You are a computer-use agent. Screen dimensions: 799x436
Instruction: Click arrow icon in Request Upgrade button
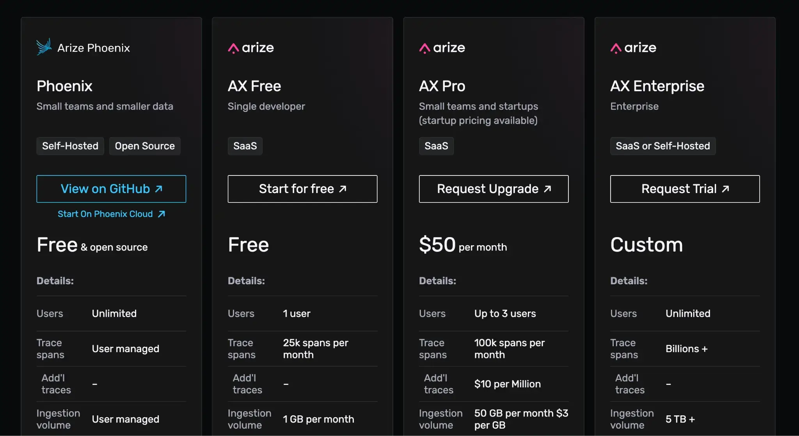coord(547,189)
